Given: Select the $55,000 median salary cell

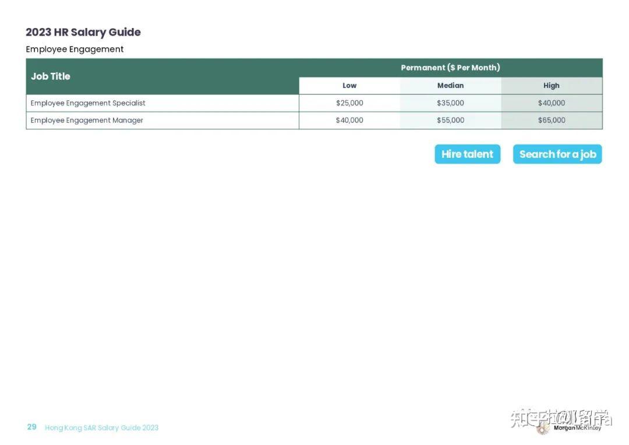Looking at the screenshot, I should (450, 121).
